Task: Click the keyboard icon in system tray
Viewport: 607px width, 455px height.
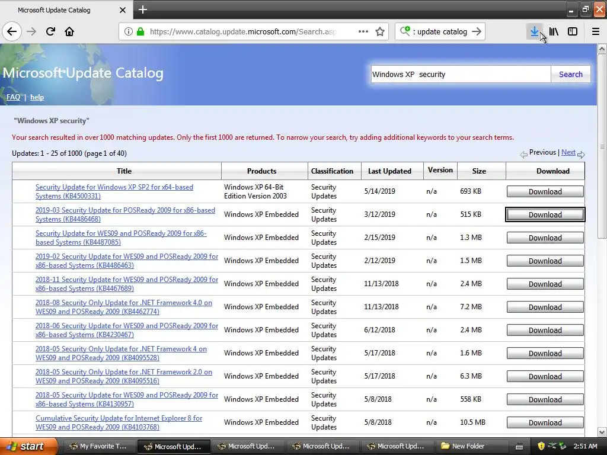Action: coord(519,447)
